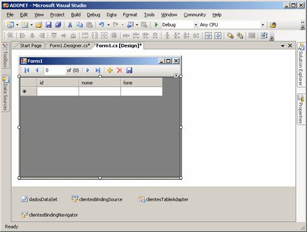Click Save Data icon in the navigator
The image size is (307, 232).
pos(129,70)
